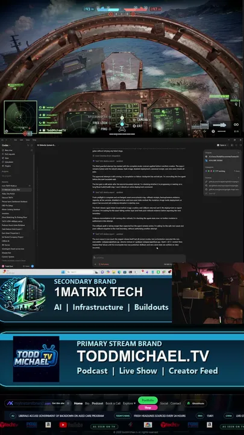Click the blue circle icon beside account name
244x435 pixels.
click(33, 266)
